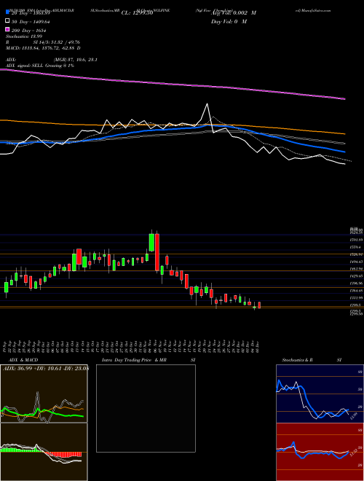Click the 'Day Vol: 0 M' value

[x=229, y=21]
